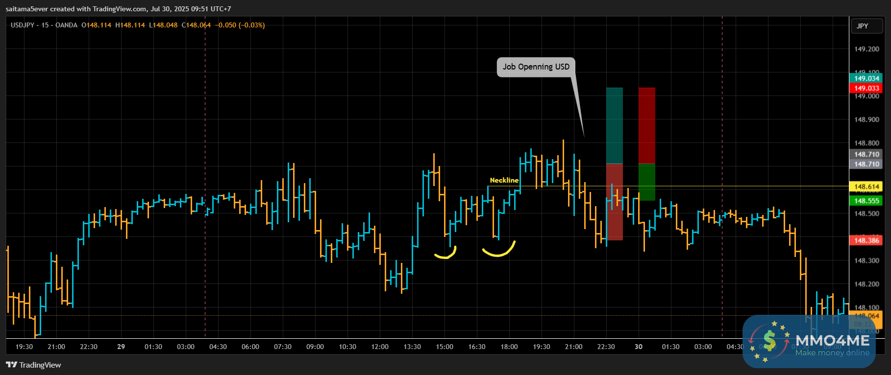
Task: Click the 148.800 price scale label
Action: click(866, 143)
